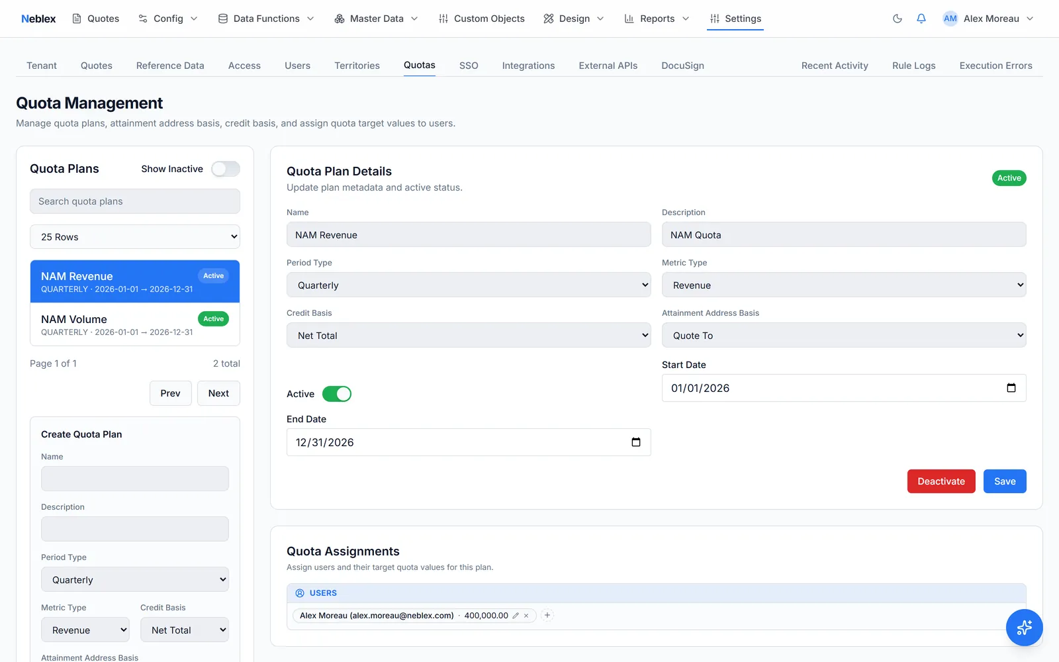Viewport: 1059px width, 662px height.
Task: Click the Custom Objects icon
Action: [x=443, y=19]
